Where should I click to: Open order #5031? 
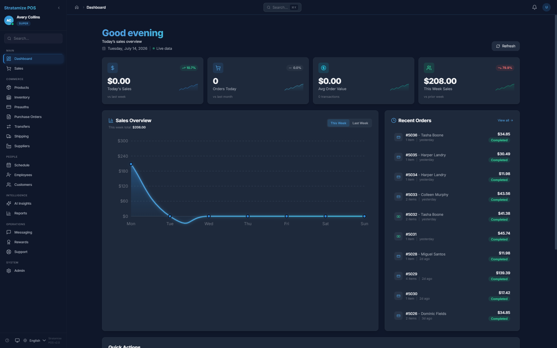452,236
